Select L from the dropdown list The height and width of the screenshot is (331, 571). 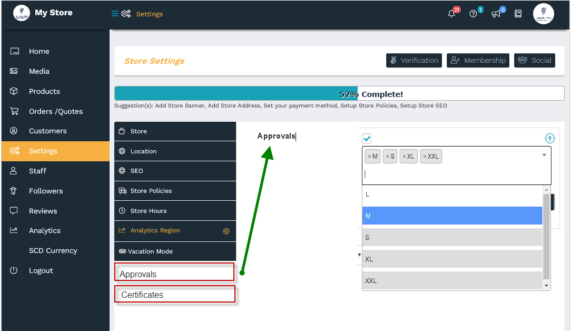pyautogui.click(x=452, y=194)
